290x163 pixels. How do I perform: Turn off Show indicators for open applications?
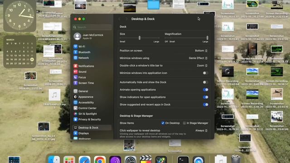205,97
